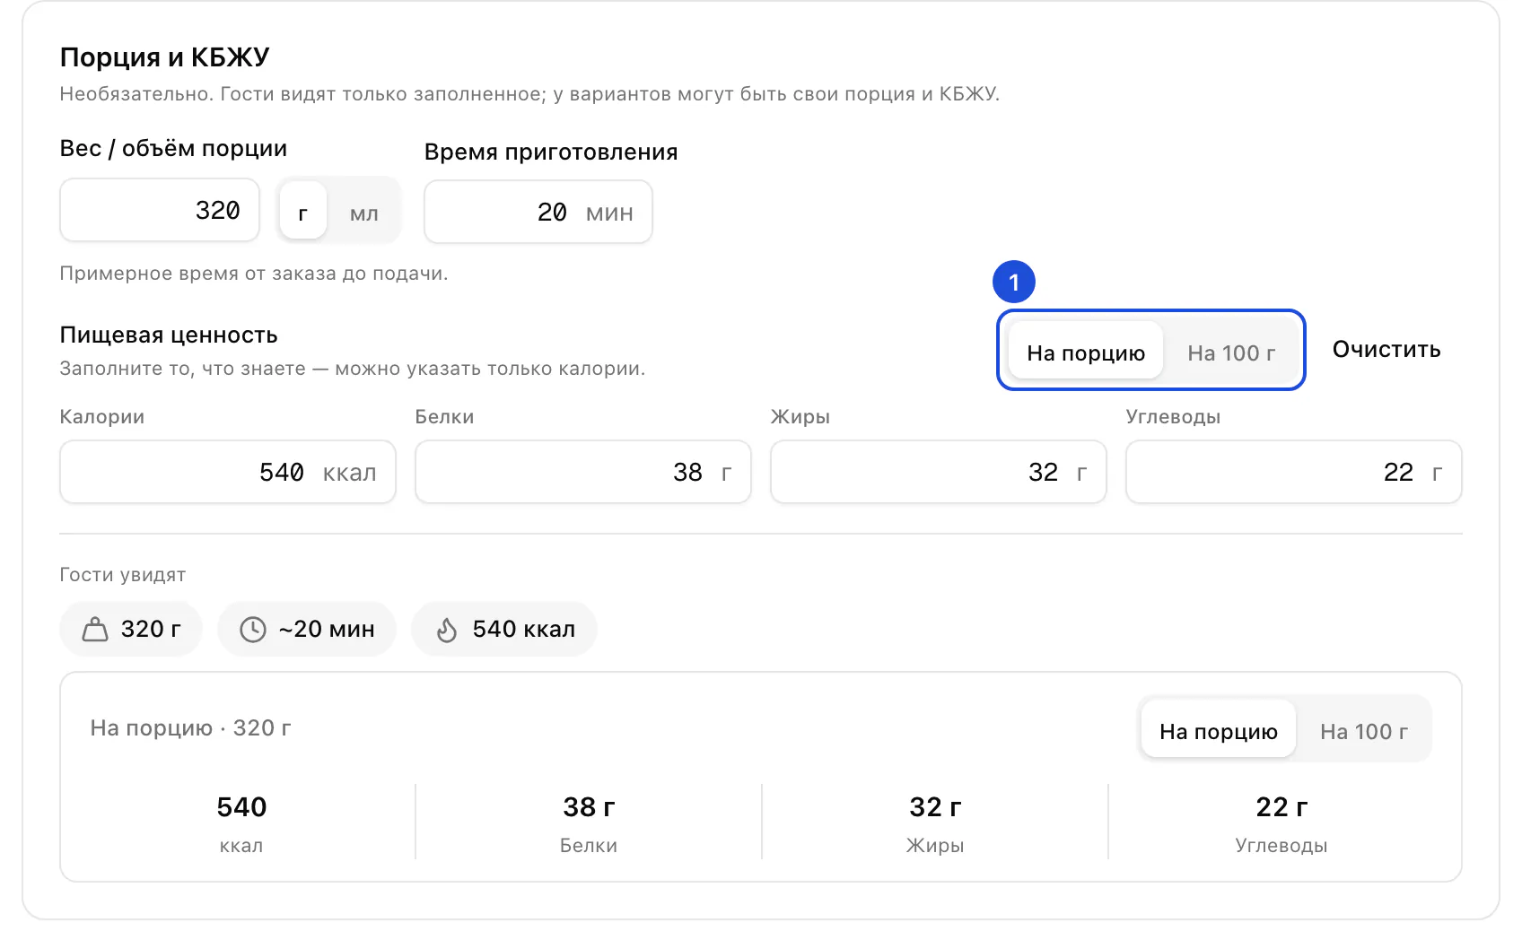Click the Углеводы input field
This screenshot has height=940, width=1522.
(x=1294, y=472)
